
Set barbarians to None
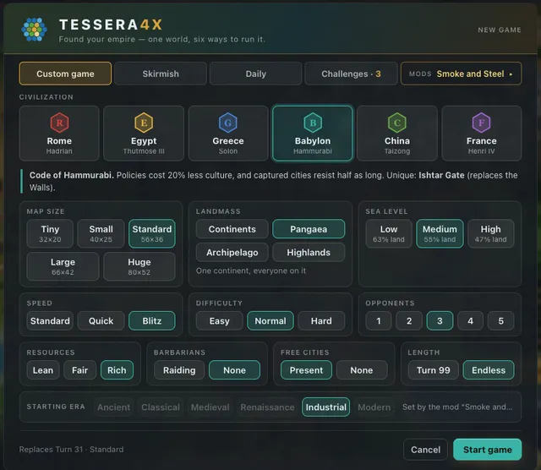235,370
